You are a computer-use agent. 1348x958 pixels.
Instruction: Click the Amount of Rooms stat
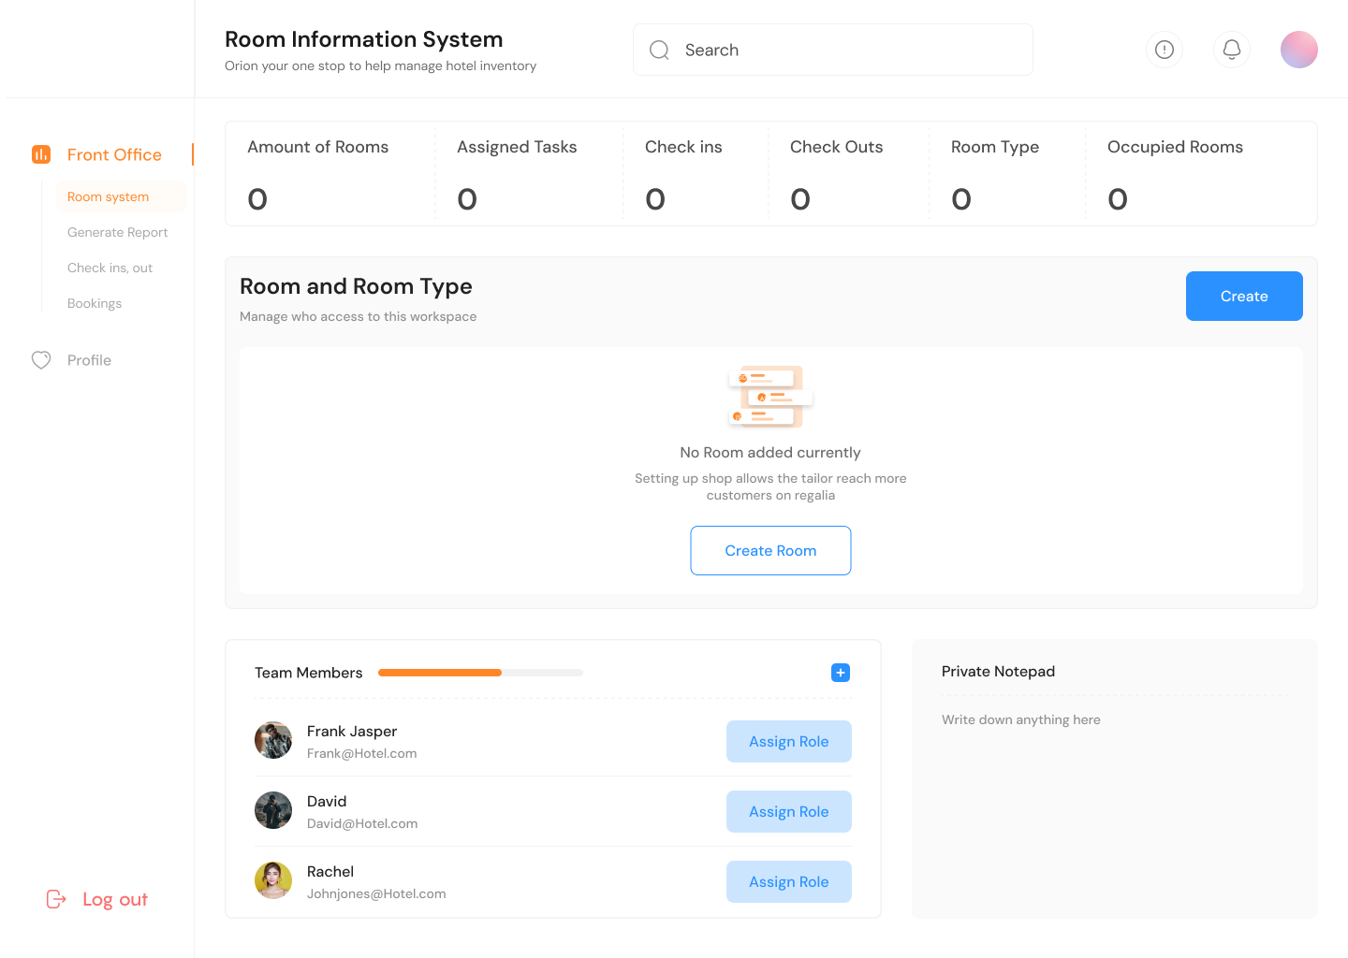(317, 173)
